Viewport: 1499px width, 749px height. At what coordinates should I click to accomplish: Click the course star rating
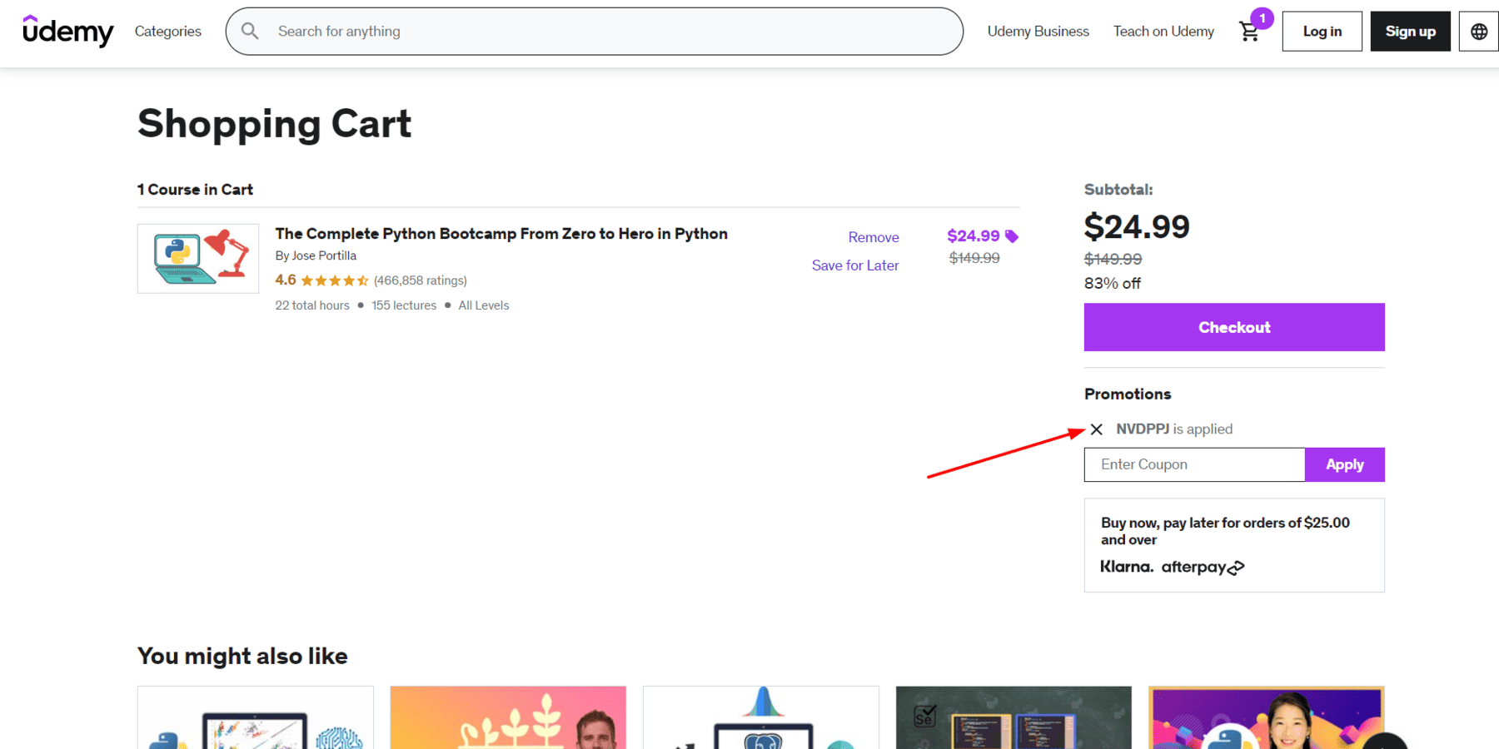click(x=335, y=280)
